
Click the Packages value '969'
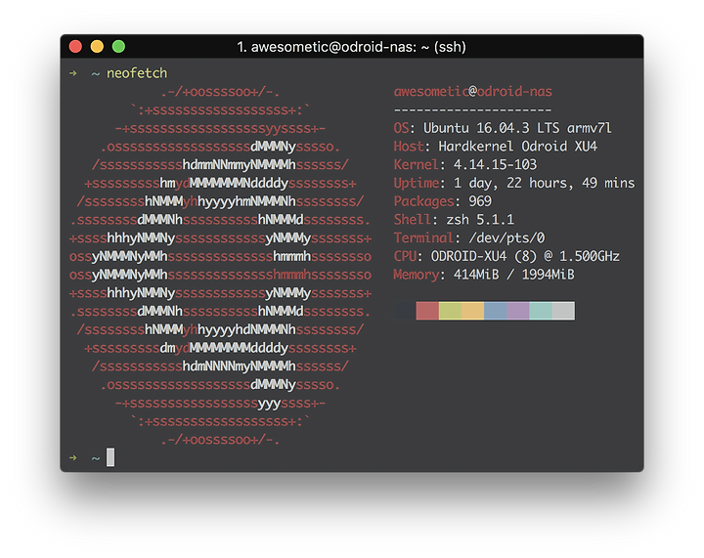coord(480,201)
